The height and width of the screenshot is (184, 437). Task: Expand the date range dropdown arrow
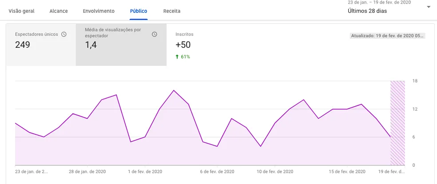428,7
